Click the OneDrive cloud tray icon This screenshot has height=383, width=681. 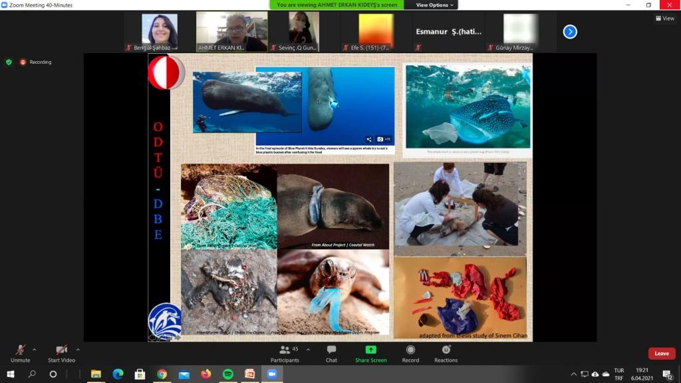click(x=605, y=374)
